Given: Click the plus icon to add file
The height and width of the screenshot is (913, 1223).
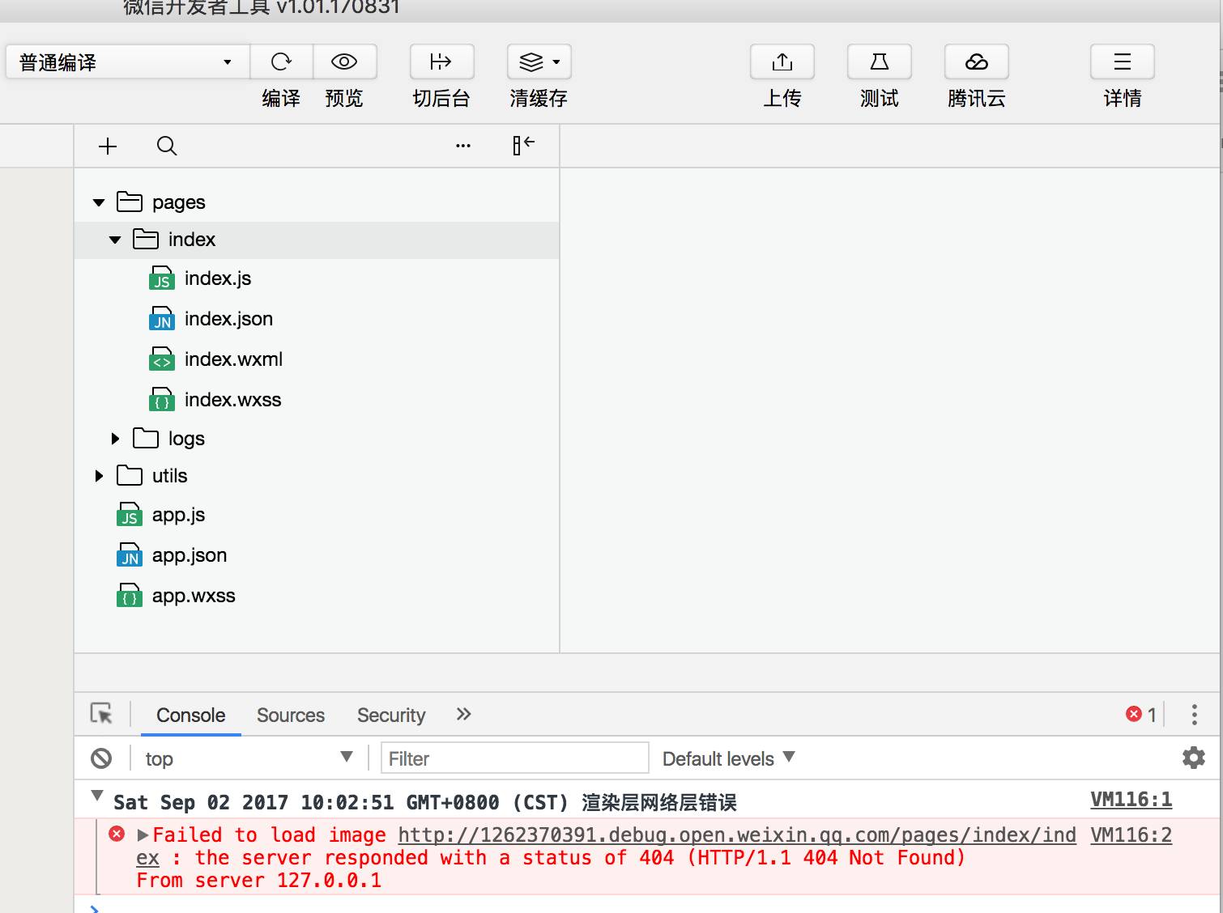Looking at the screenshot, I should pyautogui.click(x=108, y=146).
